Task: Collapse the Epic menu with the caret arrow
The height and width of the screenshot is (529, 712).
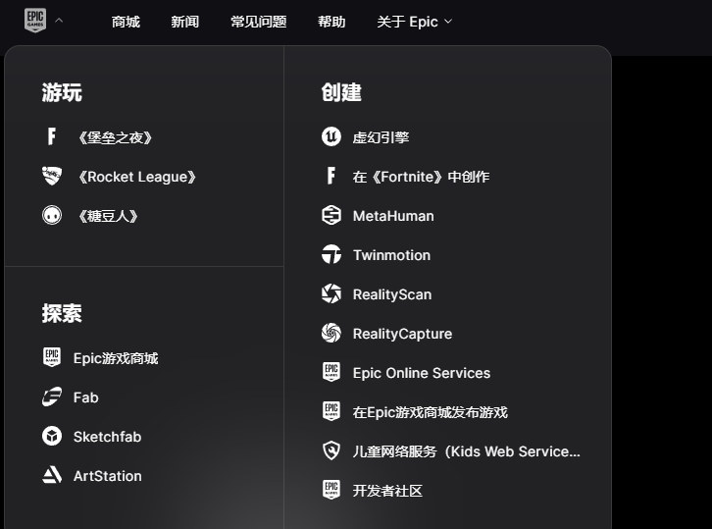Action: click(x=59, y=21)
